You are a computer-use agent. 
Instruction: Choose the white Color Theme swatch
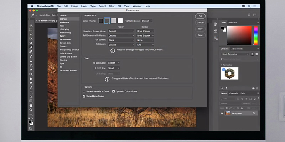click(120, 21)
